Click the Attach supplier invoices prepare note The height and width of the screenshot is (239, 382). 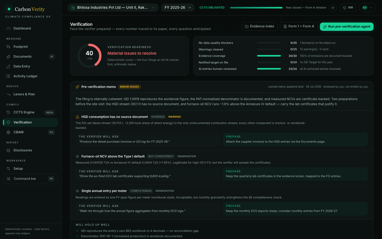295,139
